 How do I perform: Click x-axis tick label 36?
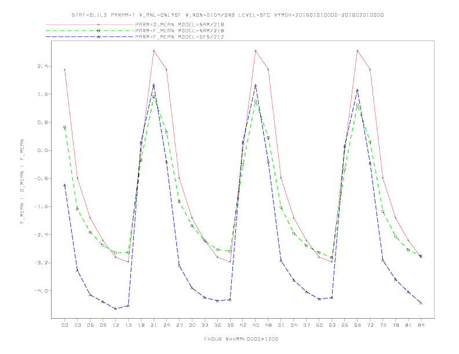tap(217, 325)
